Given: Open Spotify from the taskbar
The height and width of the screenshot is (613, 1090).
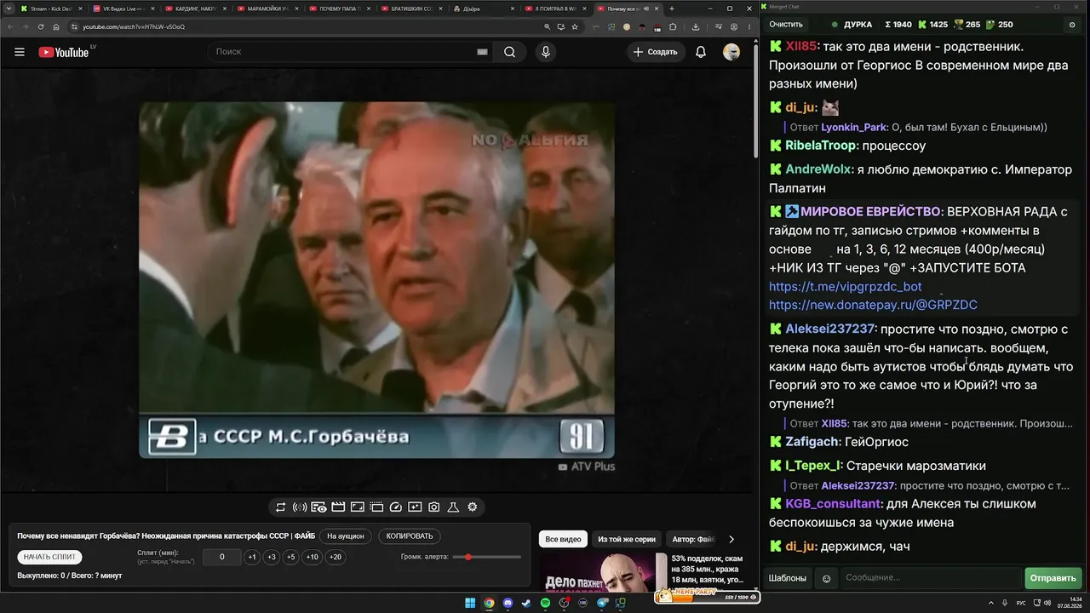Looking at the screenshot, I should tap(545, 604).
